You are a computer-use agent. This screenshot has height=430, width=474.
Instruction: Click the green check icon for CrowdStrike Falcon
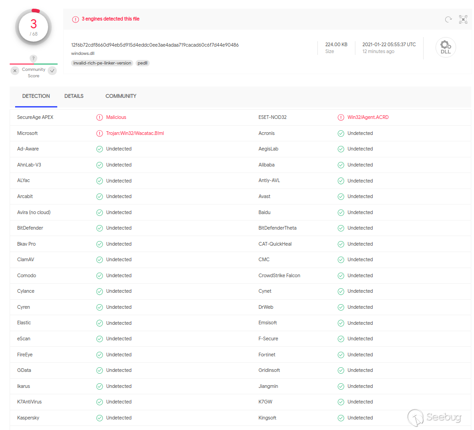(x=341, y=276)
